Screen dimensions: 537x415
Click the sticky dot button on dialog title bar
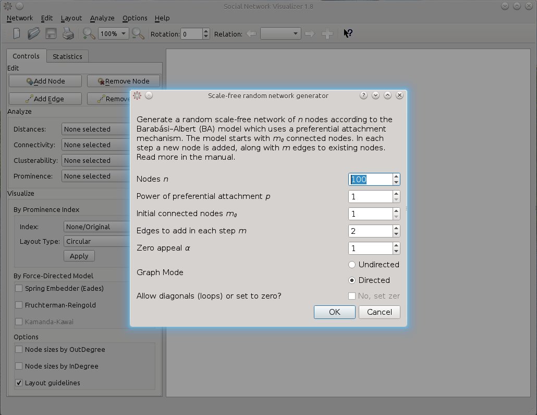coord(149,96)
